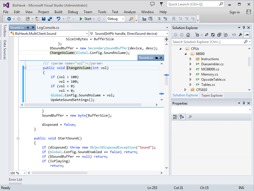
Task: Open the Error List tab
Action: pos(15,180)
